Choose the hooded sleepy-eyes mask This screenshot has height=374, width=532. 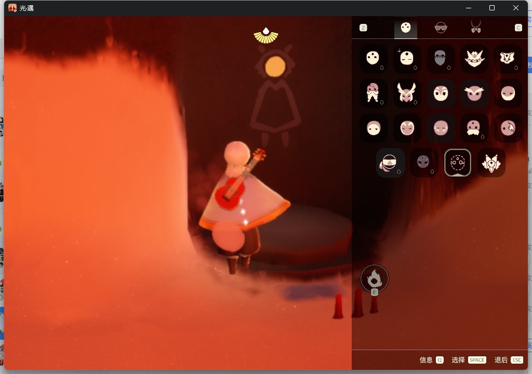373,128
